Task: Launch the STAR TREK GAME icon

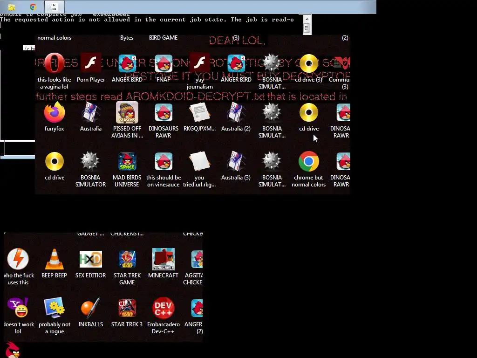Action: 127,259
